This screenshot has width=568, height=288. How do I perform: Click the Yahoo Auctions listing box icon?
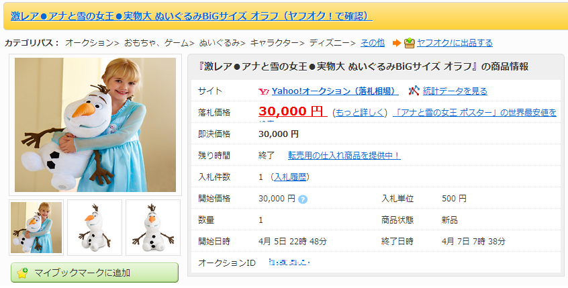click(410, 43)
